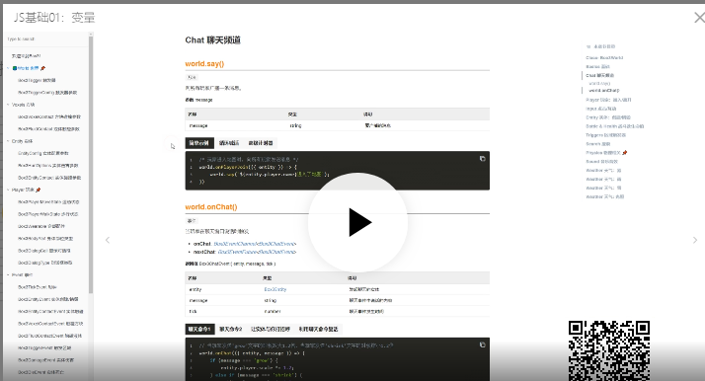Click the world.onChat() heading
This screenshot has width=705, height=381.
click(x=211, y=207)
